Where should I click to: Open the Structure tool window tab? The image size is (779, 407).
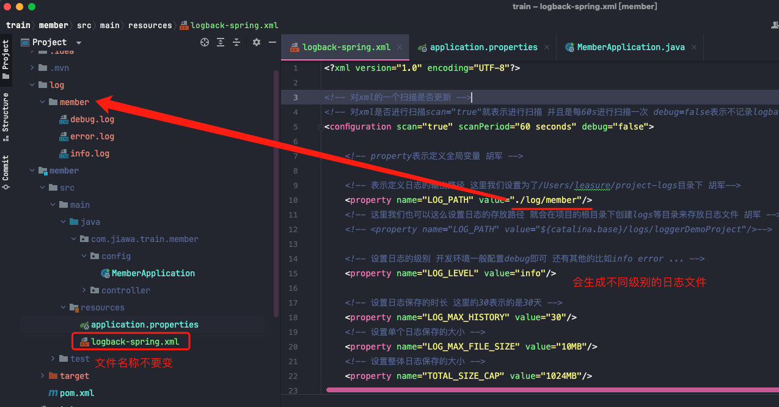coord(6,117)
